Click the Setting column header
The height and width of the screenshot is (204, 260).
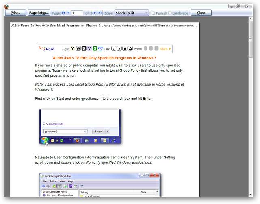pos(84,192)
